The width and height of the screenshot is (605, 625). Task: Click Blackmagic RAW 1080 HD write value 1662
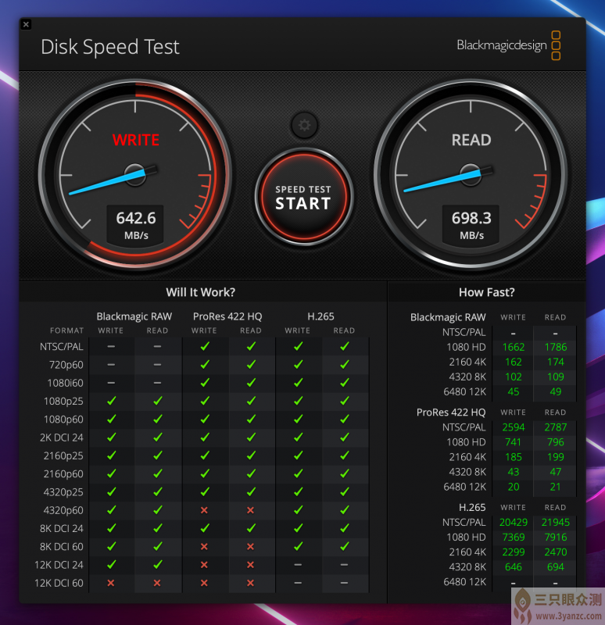[x=514, y=347]
